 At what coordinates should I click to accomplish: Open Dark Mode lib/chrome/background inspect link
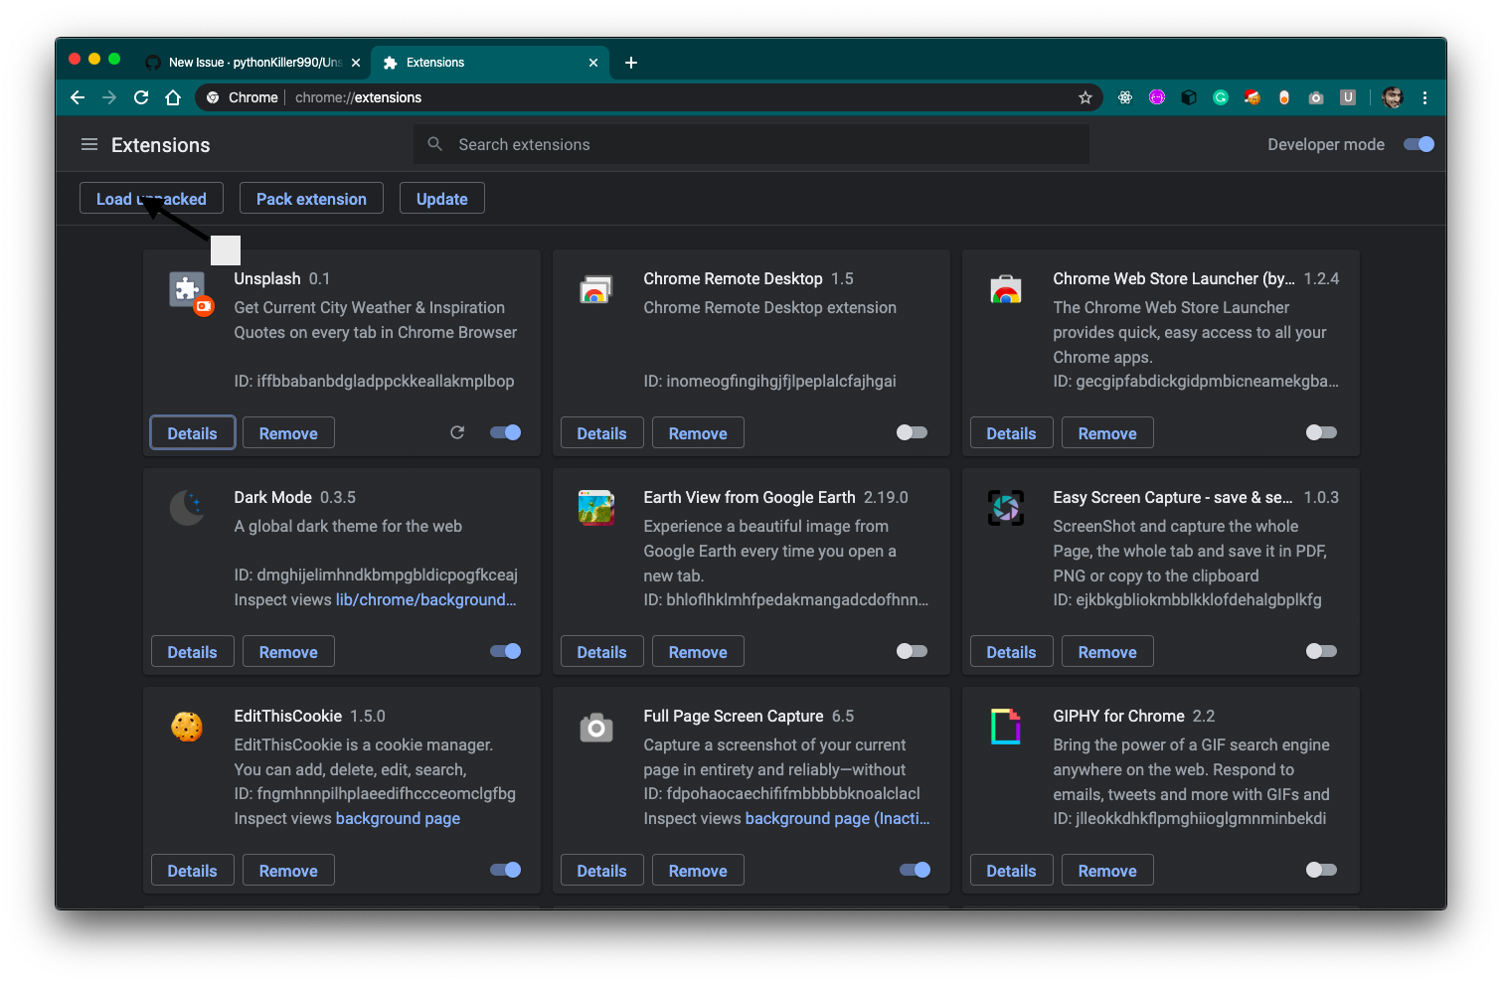tap(425, 599)
